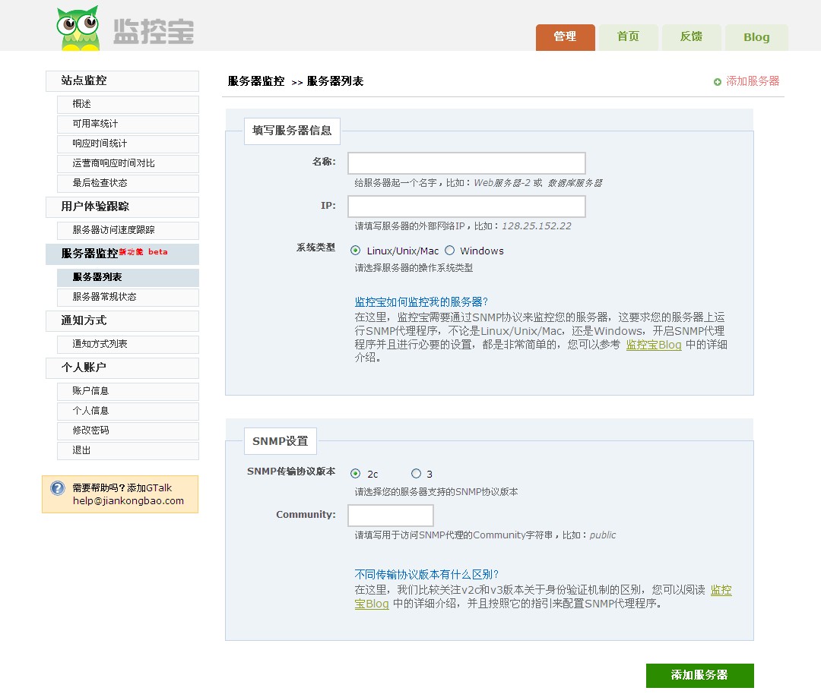This screenshot has height=694, width=821.
Task: Open 监控宝Blog link in server info section
Action: 654,345
